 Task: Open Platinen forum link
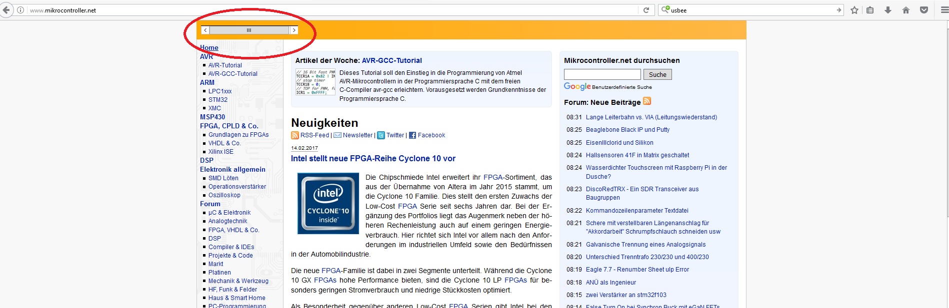click(219, 273)
